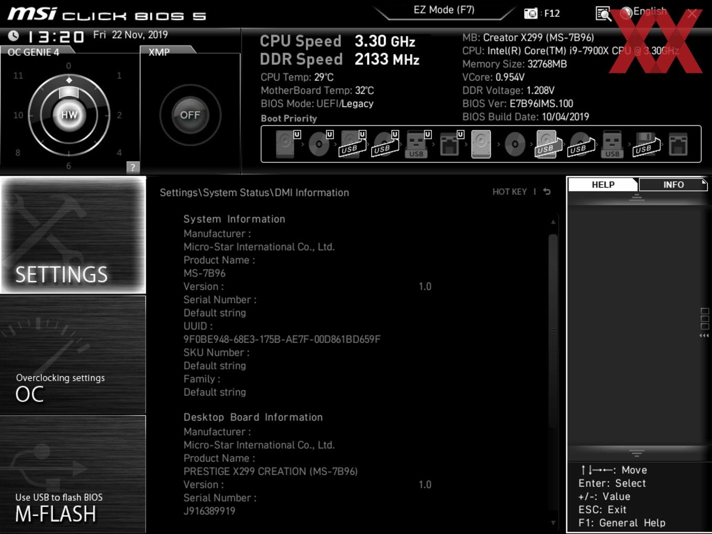Select the legacy CD/DVD boot device icon
The image size is (712, 534).
coord(515,144)
